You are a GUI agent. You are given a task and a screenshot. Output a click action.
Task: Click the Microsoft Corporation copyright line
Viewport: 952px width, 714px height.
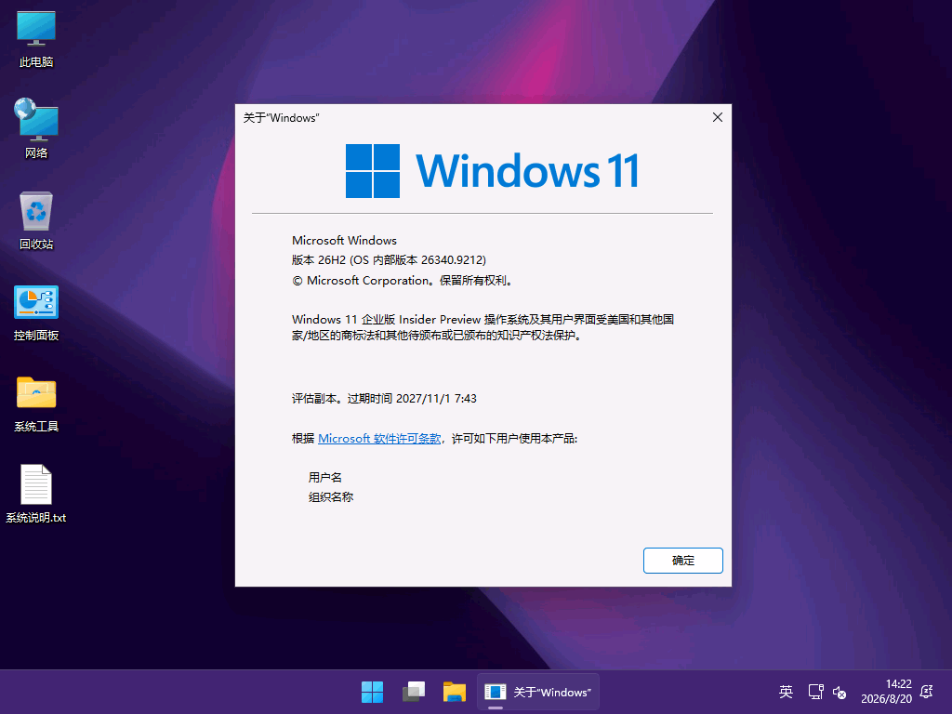tap(403, 281)
